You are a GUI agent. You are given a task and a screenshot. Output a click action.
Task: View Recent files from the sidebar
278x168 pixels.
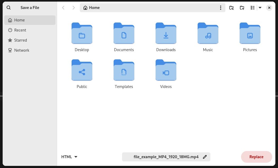click(20, 30)
